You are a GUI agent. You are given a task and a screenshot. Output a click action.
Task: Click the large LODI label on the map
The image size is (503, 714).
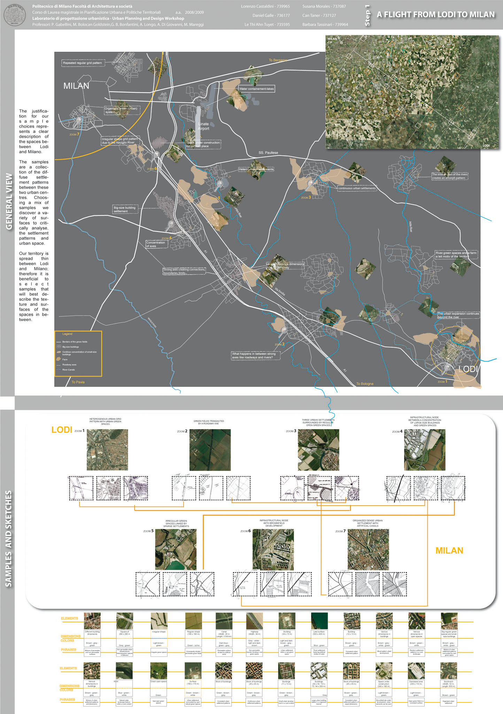(x=467, y=369)
